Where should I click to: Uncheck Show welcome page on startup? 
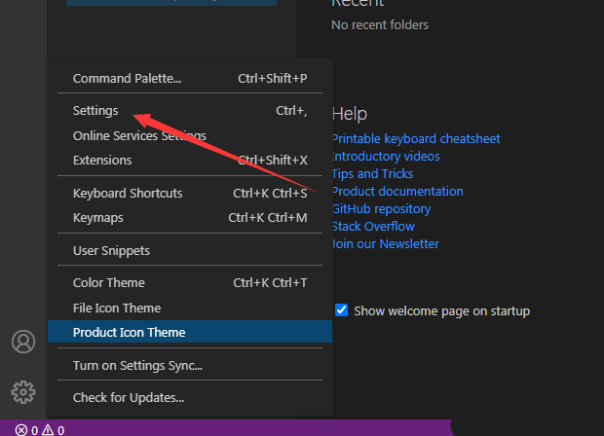pos(341,310)
